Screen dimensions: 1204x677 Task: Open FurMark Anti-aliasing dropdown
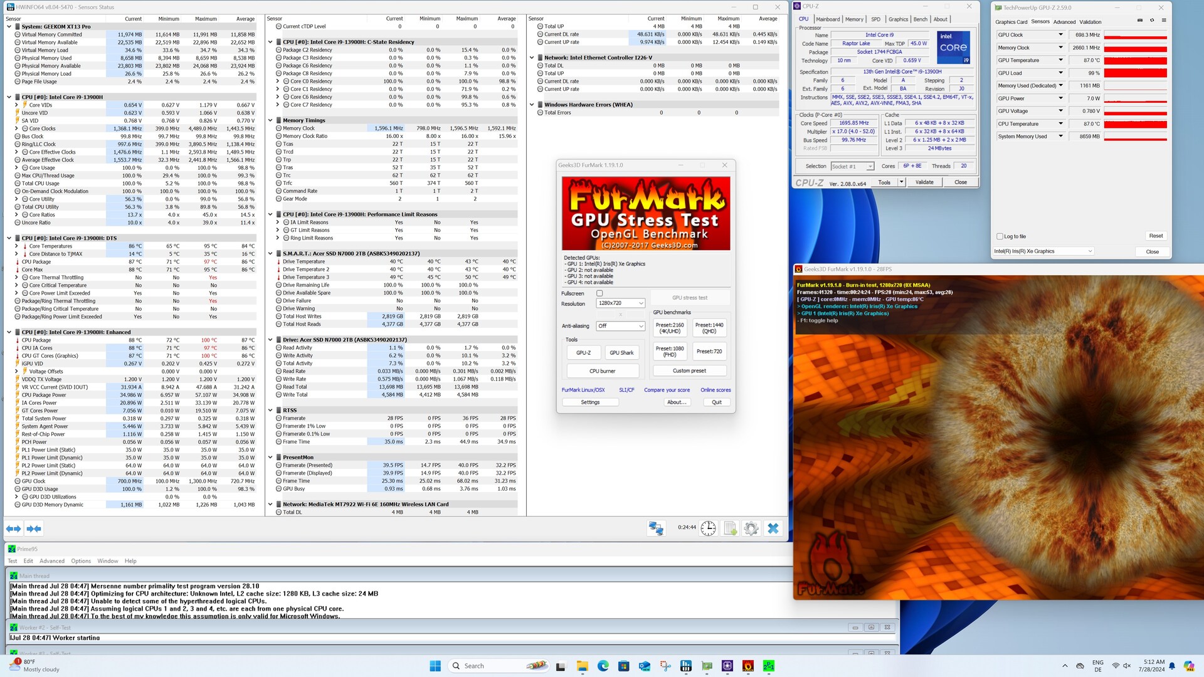620,326
